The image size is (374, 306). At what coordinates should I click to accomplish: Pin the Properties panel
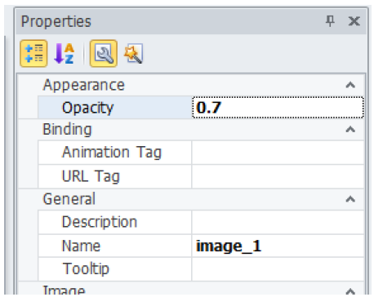[330, 21]
